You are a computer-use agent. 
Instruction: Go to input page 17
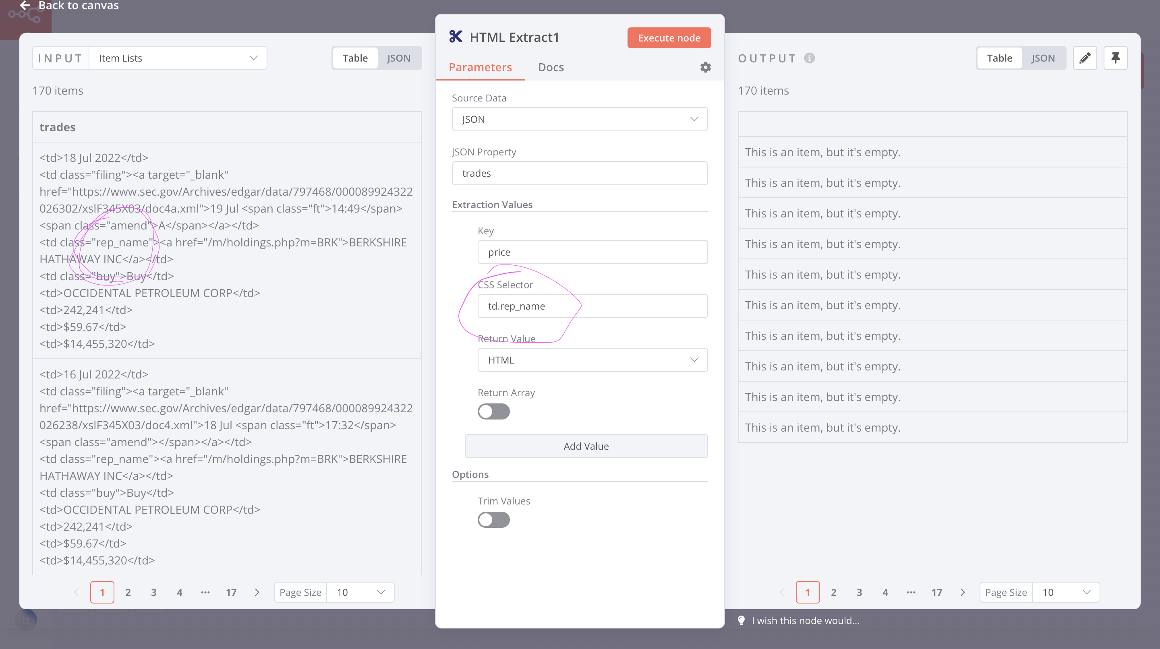click(x=231, y=592)
